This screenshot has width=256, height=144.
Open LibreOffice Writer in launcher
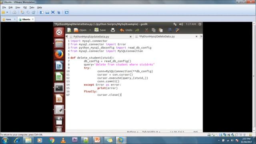point(59,66)
